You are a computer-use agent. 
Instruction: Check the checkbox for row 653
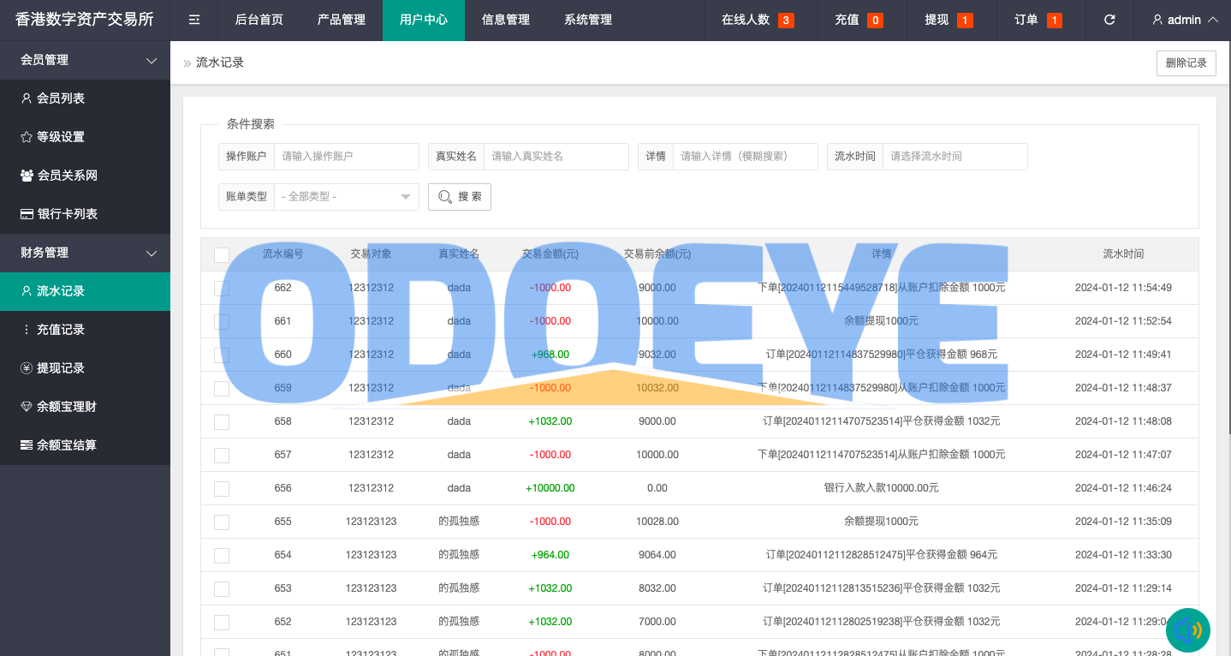pyautogui.click(x=222, y=589)
